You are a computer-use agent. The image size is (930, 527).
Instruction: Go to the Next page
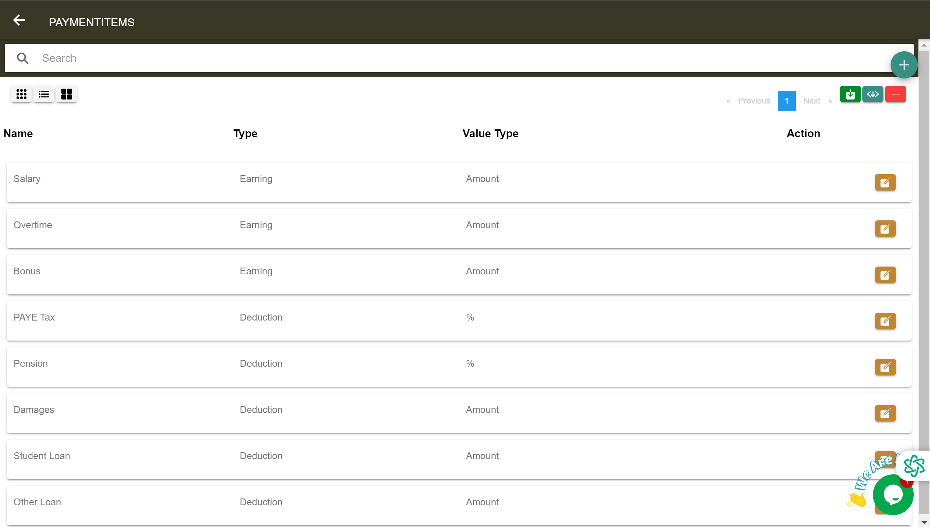pos(811,101)
